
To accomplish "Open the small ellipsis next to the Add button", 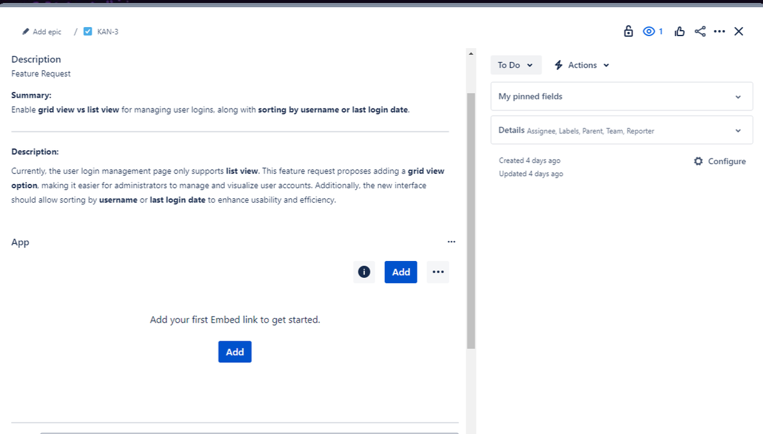I will point(438,272).
